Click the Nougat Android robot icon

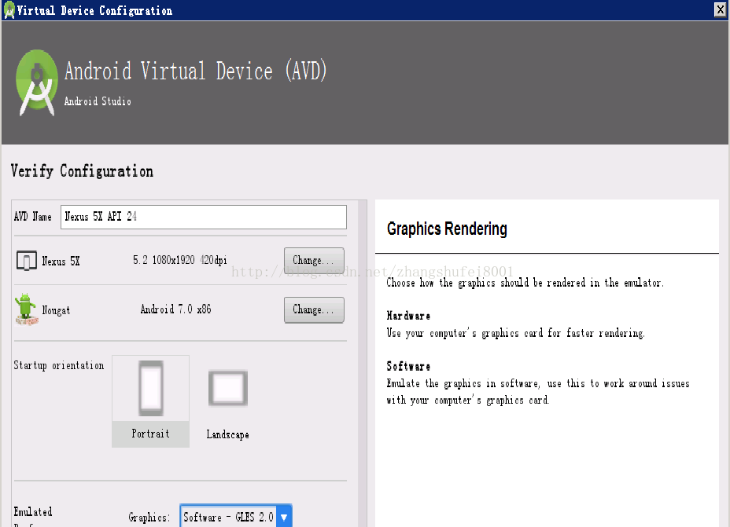[x=26, y=309]
